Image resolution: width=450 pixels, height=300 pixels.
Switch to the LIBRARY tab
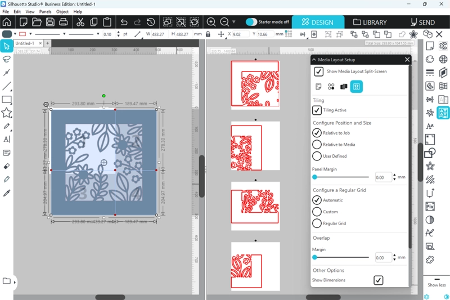370,23
